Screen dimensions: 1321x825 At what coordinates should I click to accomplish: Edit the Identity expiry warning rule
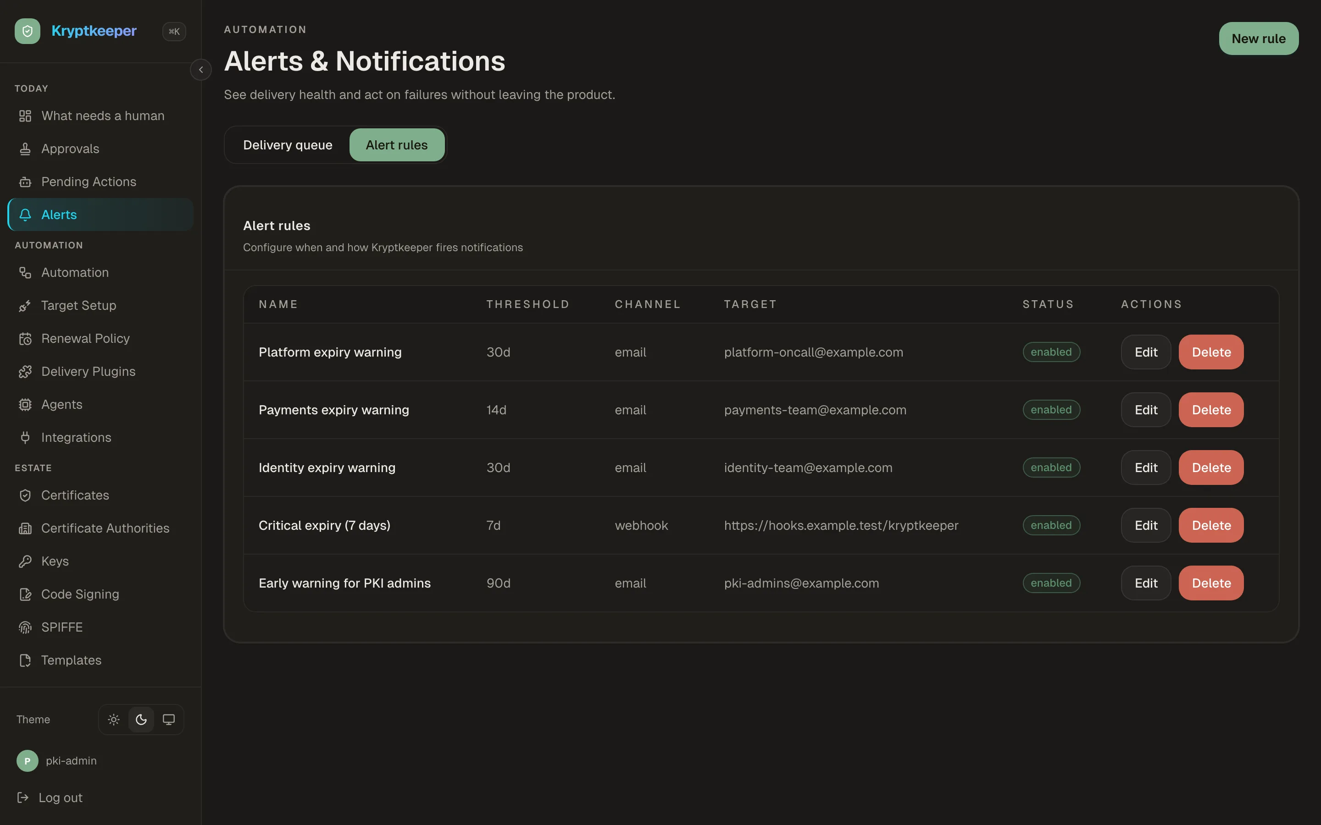coord(1146,467)
